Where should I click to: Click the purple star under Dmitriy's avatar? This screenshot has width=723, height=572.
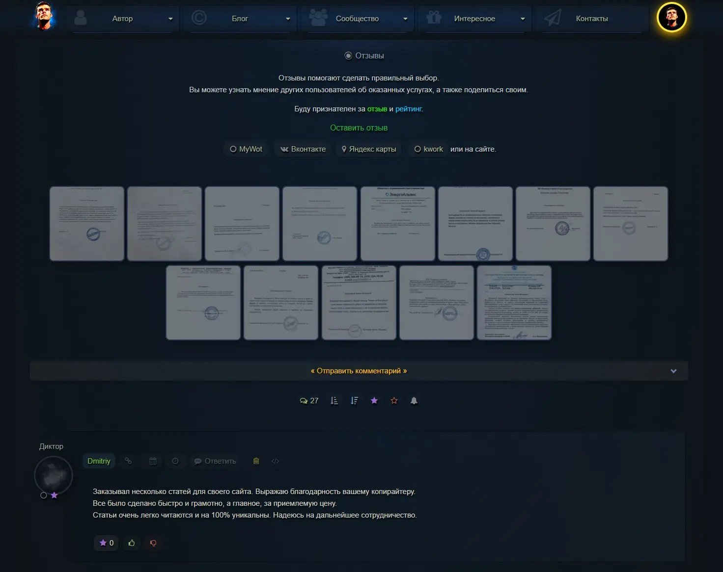tap(54, 495)
